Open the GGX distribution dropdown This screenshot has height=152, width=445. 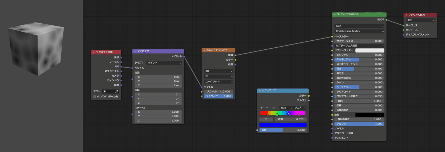[x=359, y=26]
